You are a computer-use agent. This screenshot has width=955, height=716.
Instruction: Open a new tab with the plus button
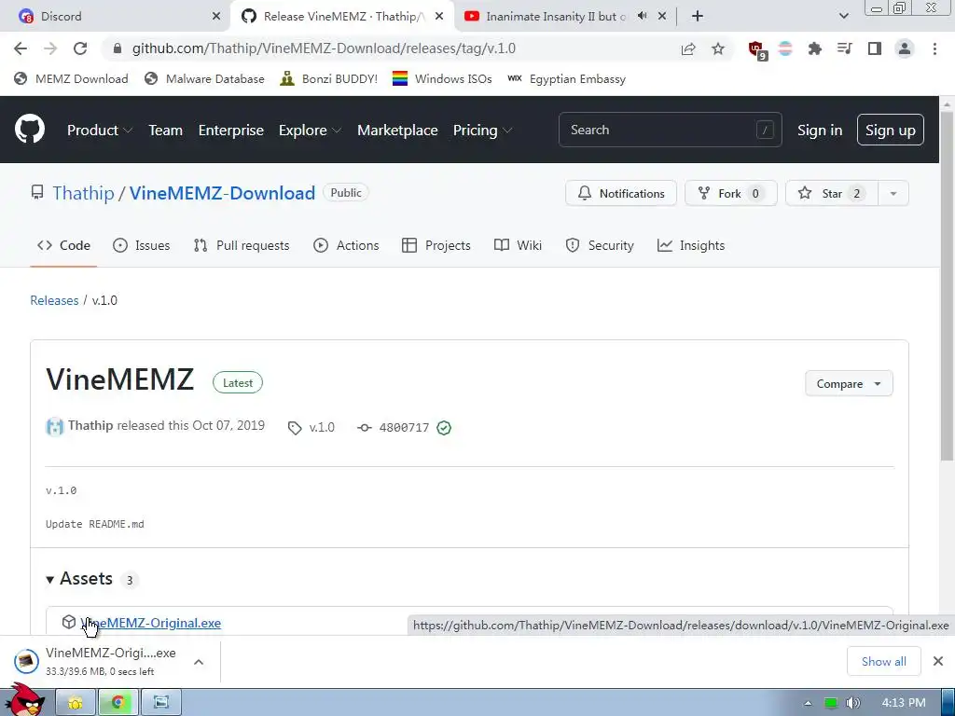point(698,17)
